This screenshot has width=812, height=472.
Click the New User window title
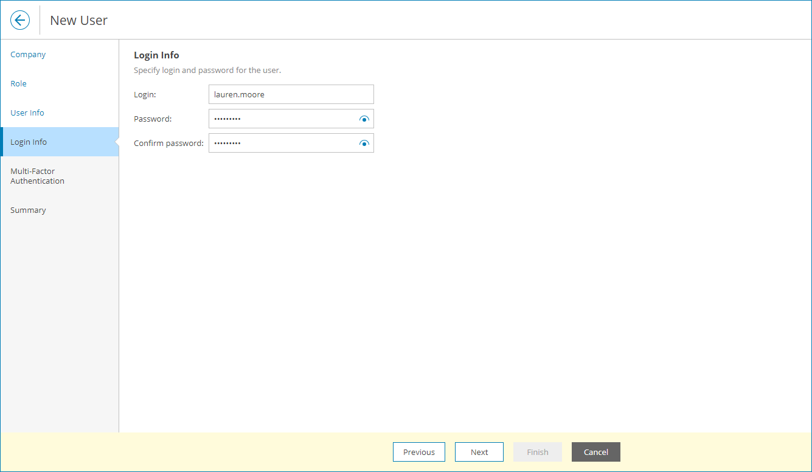click(x=78, y=20)
